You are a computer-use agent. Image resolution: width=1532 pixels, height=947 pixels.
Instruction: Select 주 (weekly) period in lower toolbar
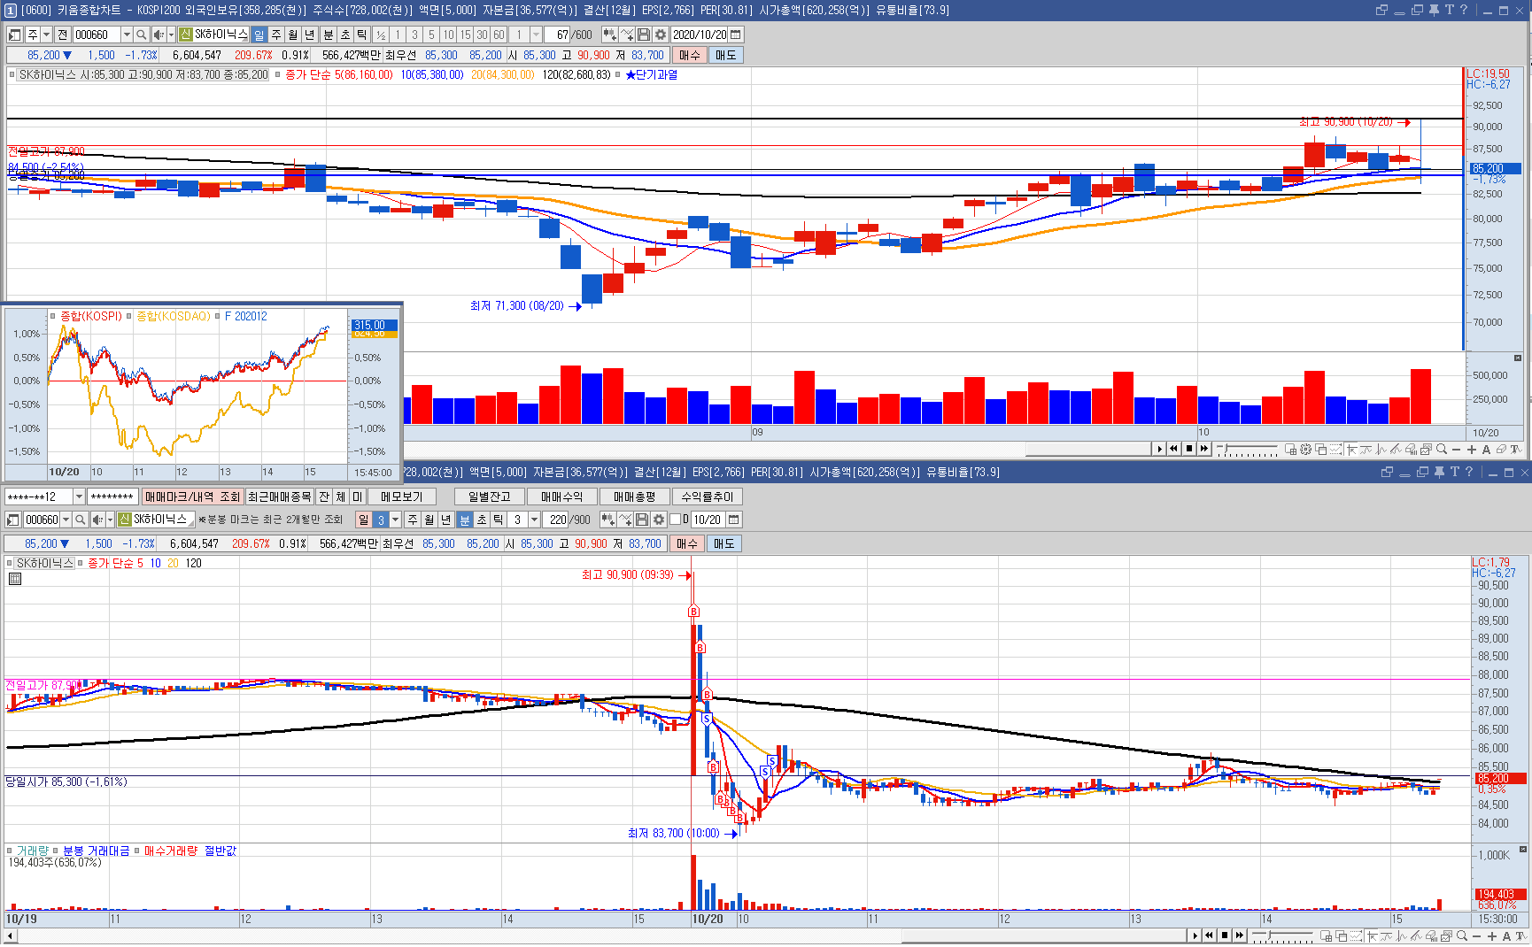[x=412, y=520]
